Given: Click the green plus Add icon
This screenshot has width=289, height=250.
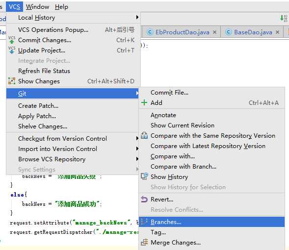Looking at the screenshot, I should click(x=144, y=102).
